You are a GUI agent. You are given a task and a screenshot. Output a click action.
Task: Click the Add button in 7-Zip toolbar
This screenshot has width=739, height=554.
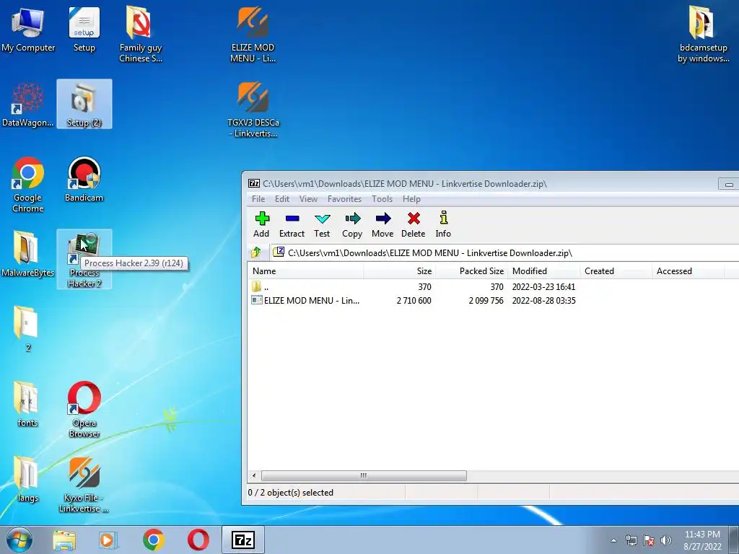coord(261,224)
